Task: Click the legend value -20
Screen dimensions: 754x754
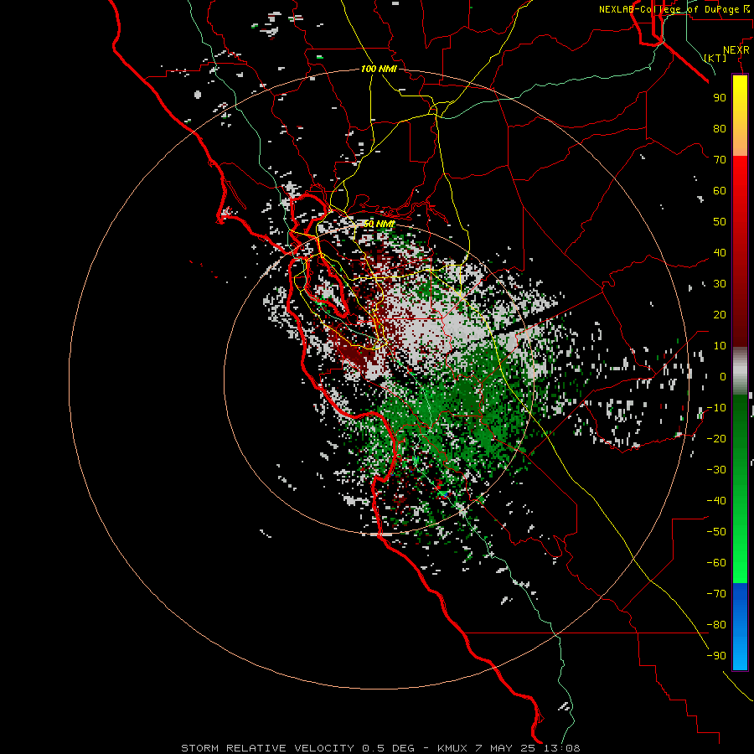Action: point(716,439)
